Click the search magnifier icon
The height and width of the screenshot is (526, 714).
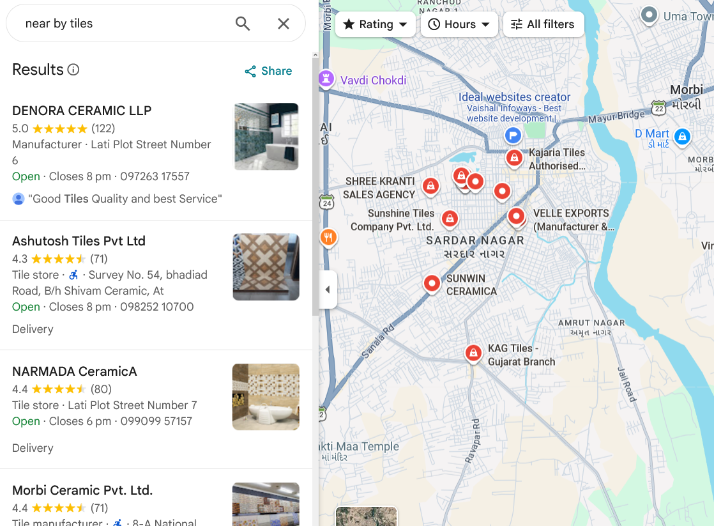click(x=243, y=24)
